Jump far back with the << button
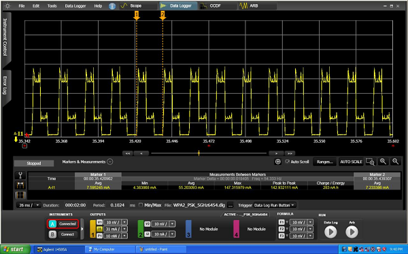 click(x=128, y=153)
